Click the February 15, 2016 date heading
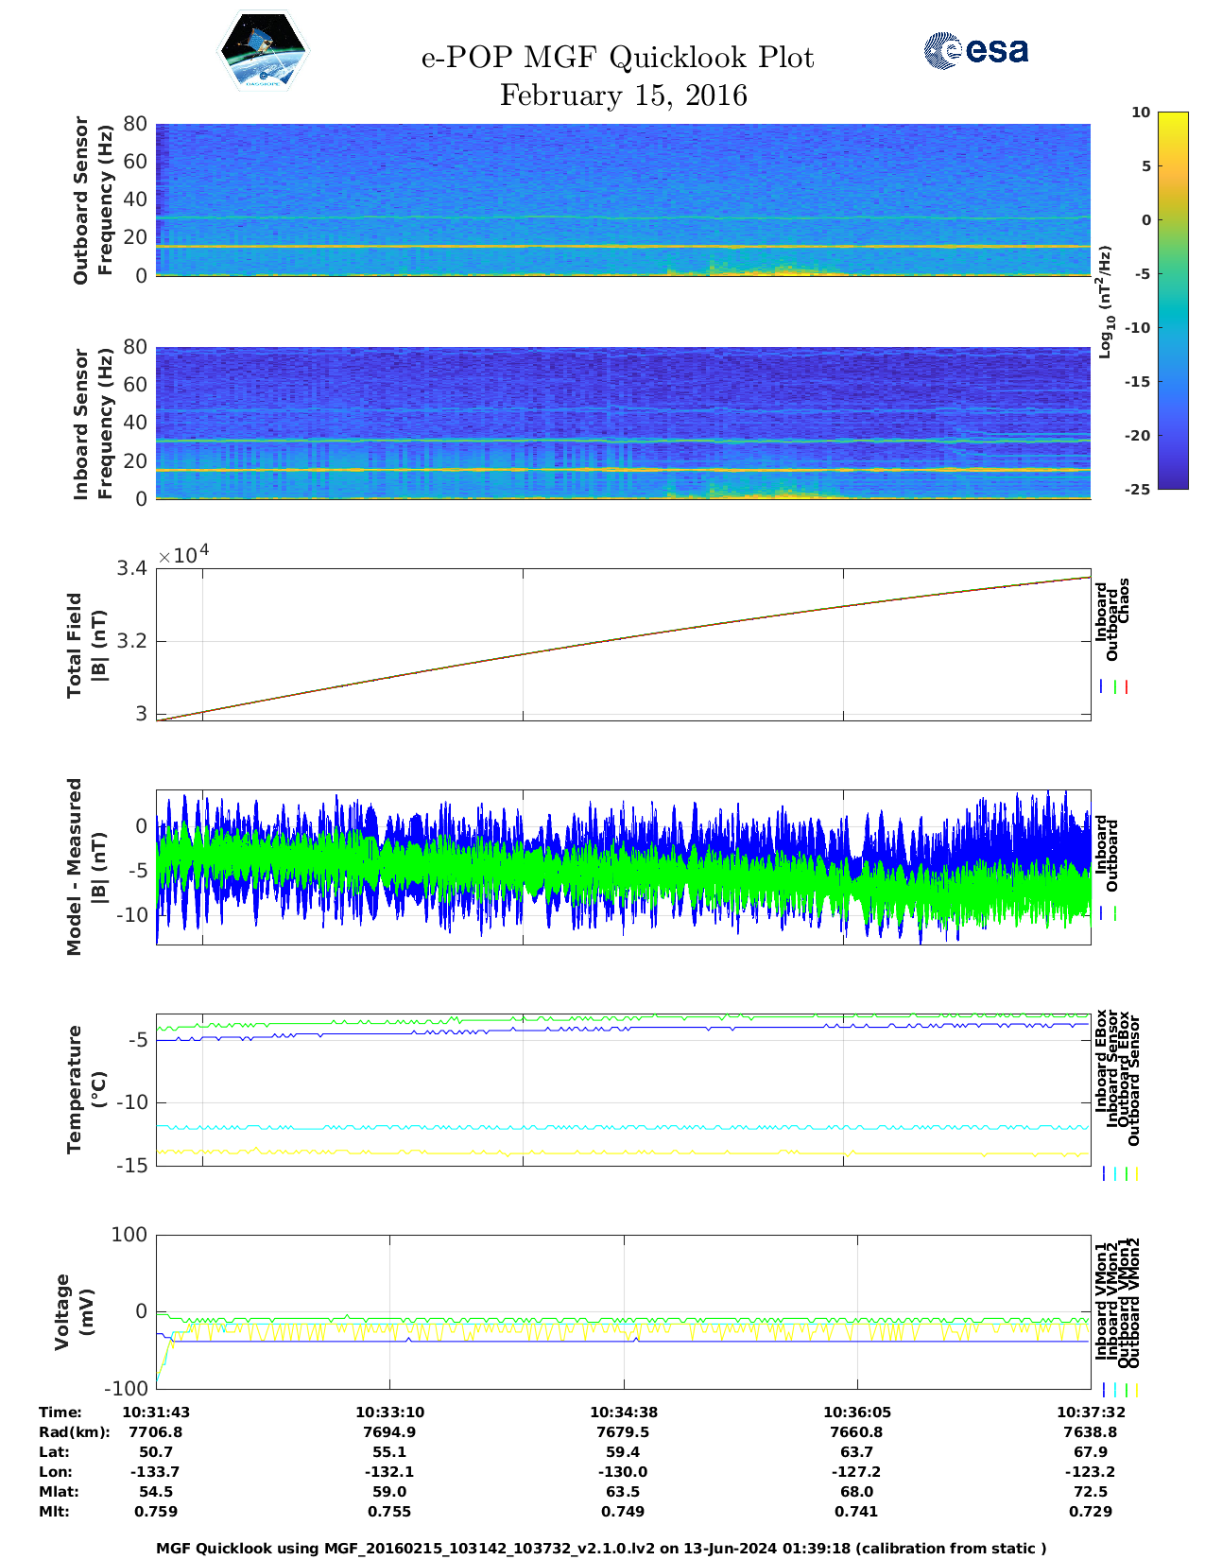This screenshot has width=1205, height=1560. (623, 95)
